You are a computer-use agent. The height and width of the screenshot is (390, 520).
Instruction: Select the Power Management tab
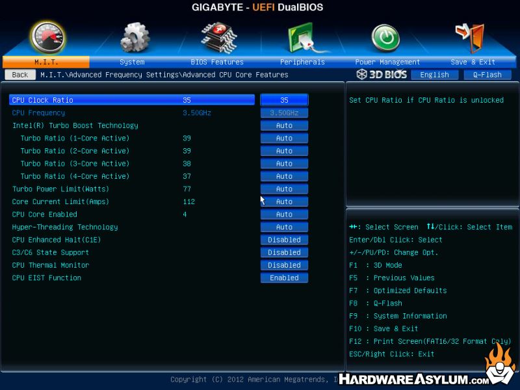(387, 62)
